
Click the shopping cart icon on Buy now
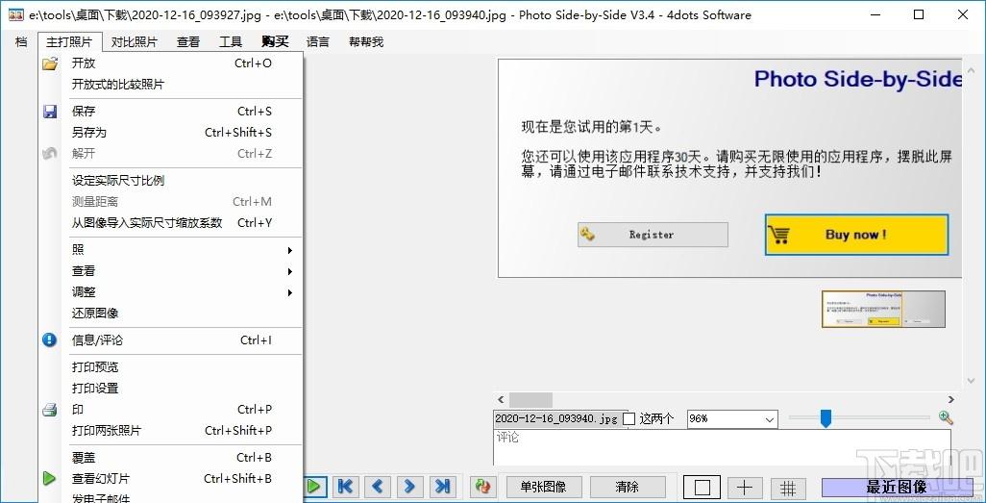778,235
